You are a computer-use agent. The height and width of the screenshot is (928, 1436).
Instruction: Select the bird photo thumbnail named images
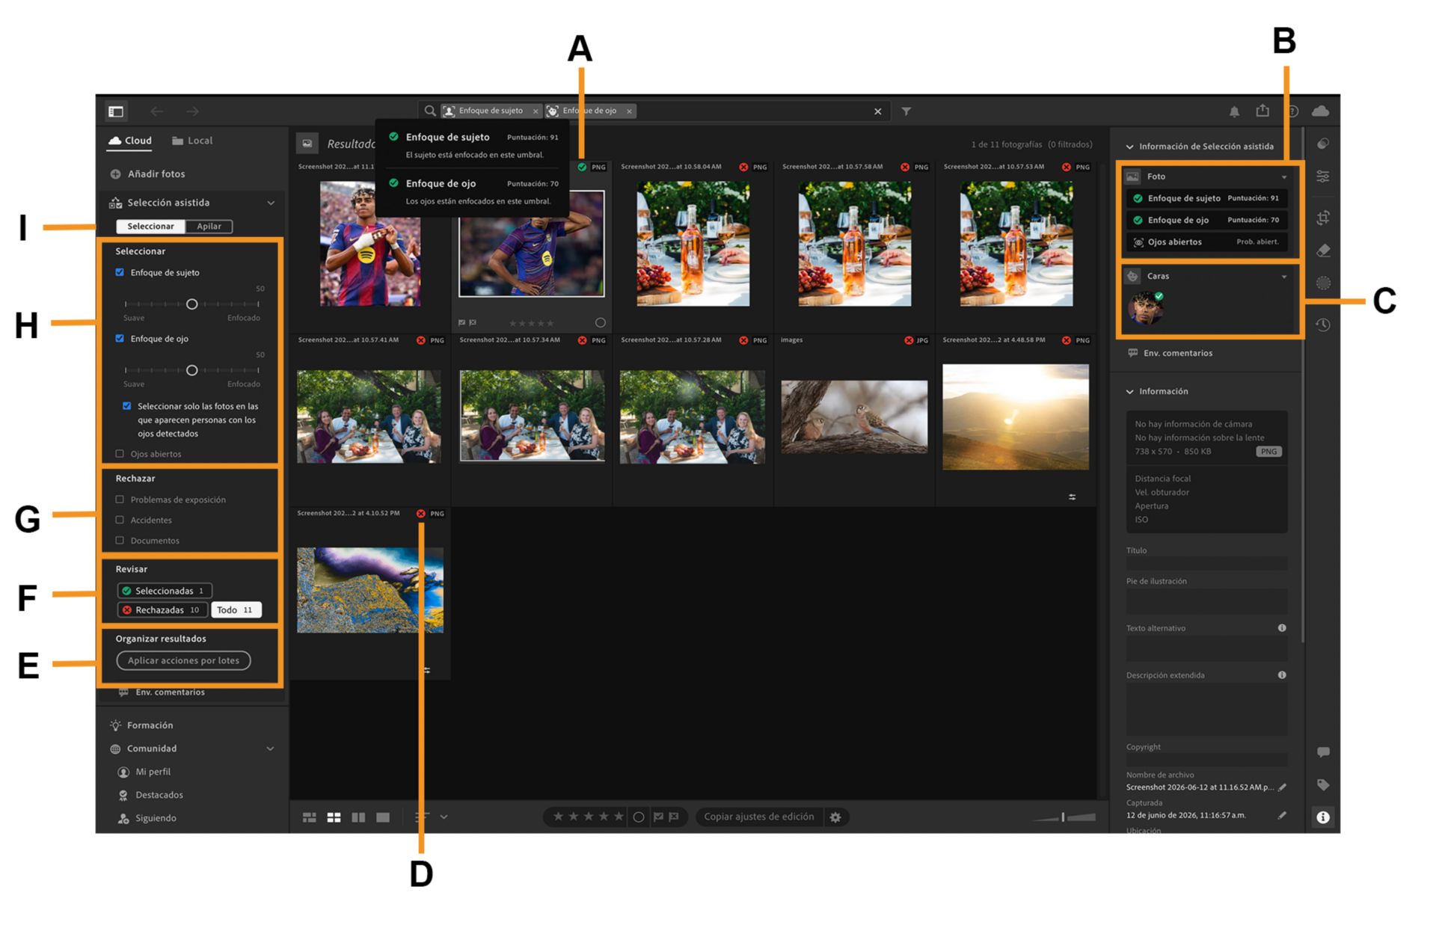point(854,417)
